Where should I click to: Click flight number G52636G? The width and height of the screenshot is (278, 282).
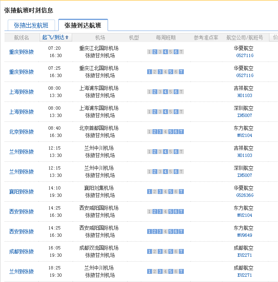(245, 195)
